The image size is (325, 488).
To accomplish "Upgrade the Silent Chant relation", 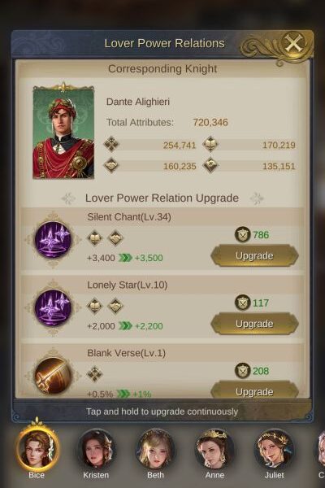I will click(254, 255).
